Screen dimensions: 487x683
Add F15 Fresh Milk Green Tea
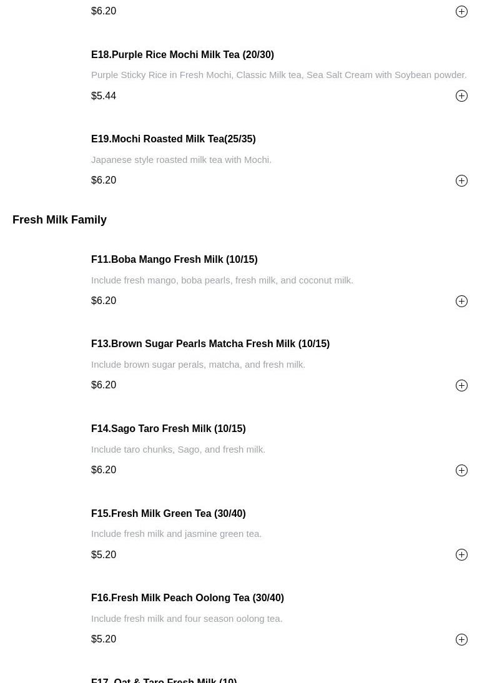click(461, 554)
